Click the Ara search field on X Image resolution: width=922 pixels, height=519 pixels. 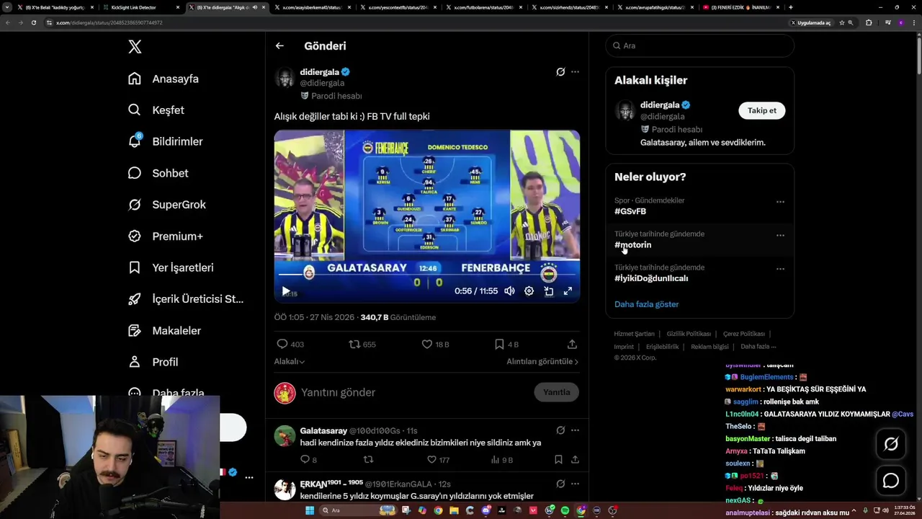[x=699, y=45]
